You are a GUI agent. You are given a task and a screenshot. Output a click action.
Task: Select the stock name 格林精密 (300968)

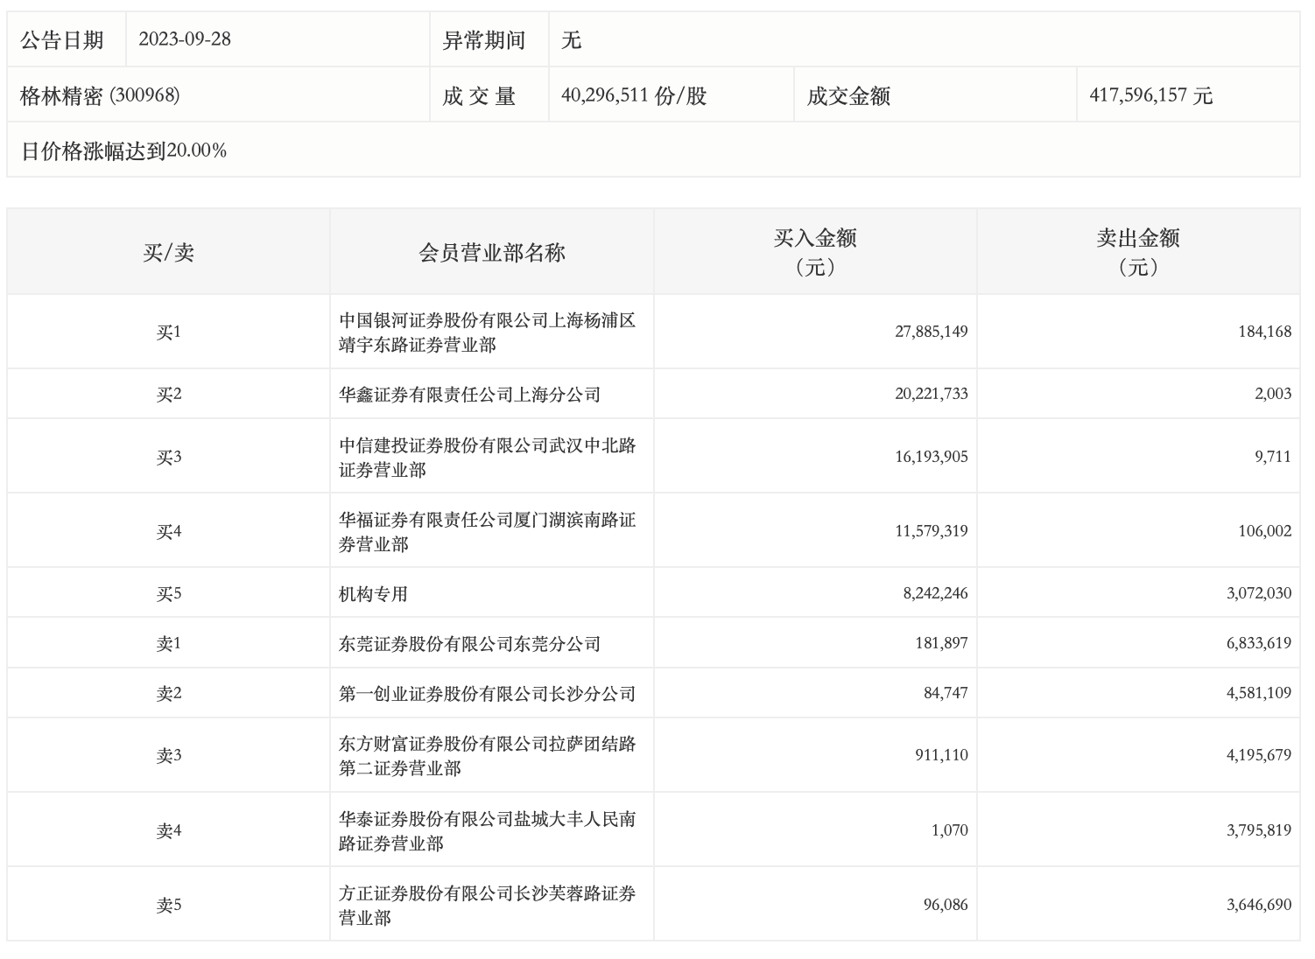[x=100, y=95]
